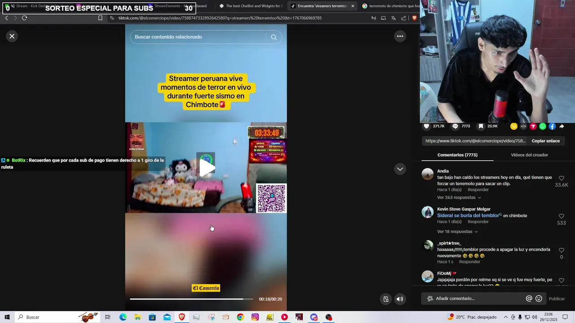Image resolution: width=575 pixels, height=323 pixels.
Task: Like Kevin Steve Gaspar Melgar's comment
Action: tap(561, 216)
